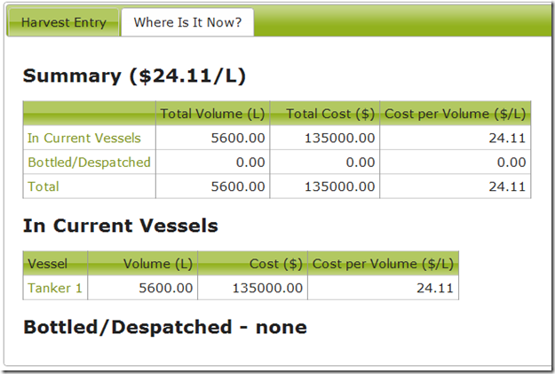Select the In Current Vessels section heading
The image size is (555, 374).
[121, 226]
